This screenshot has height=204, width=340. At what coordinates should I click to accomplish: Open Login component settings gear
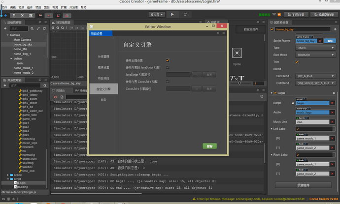click(334, 93)
